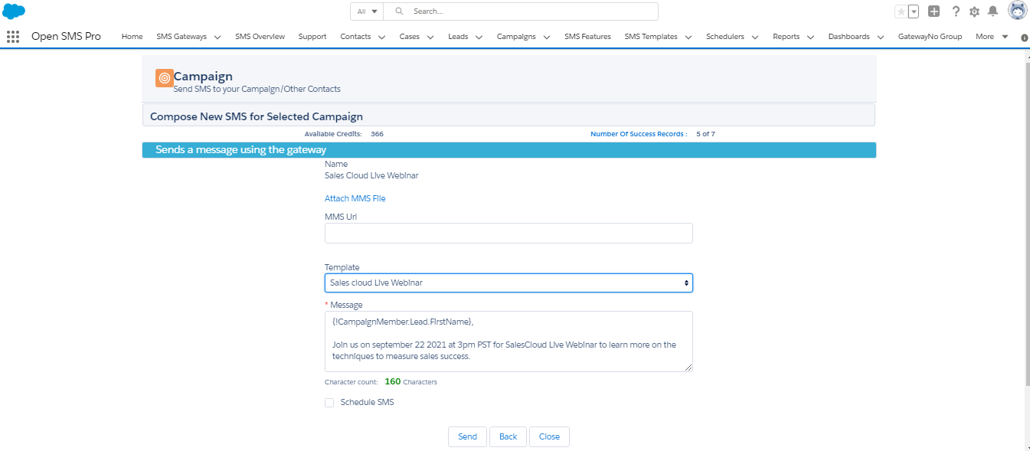Go to the Home tab

132,36
